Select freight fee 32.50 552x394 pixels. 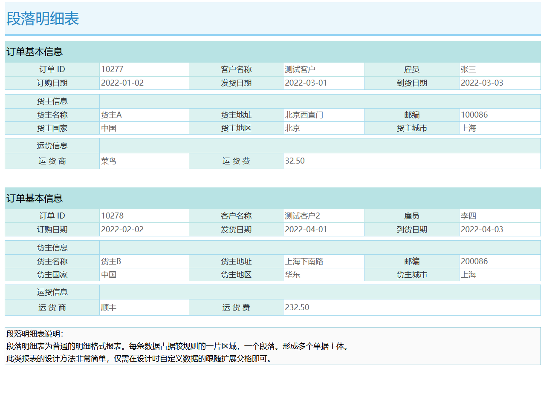click(x=295, y=161)
